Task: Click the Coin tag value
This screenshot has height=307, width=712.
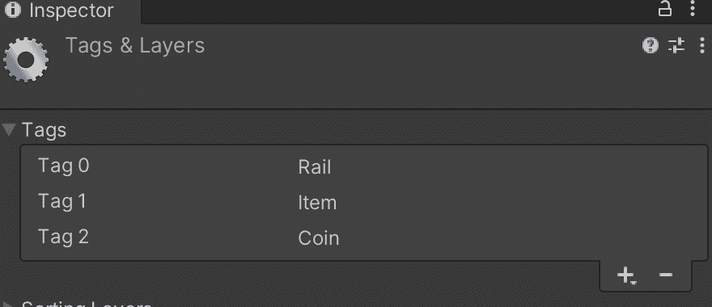Action: pyautogui.click(x=318, y=238)
